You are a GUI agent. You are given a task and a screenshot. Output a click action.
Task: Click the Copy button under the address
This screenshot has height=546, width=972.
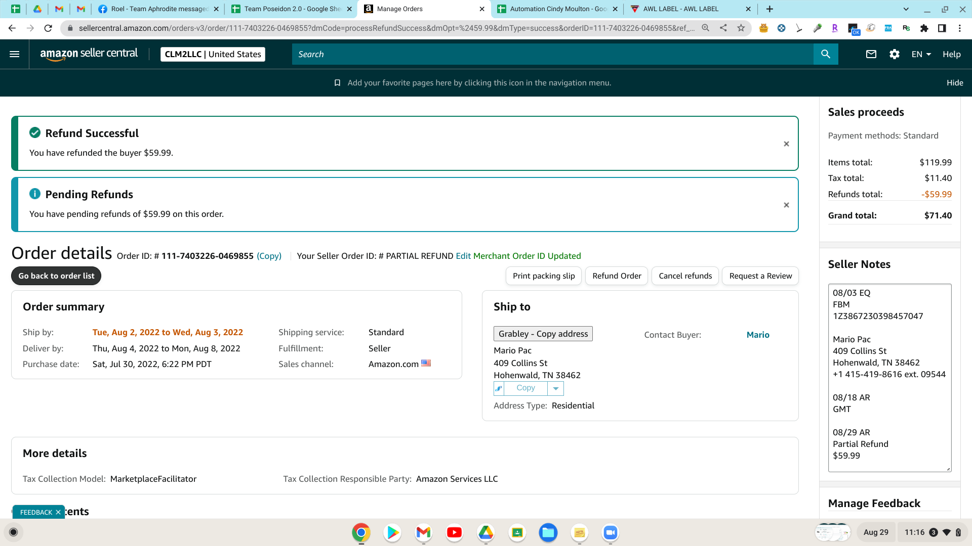click(x=525, y=388)
